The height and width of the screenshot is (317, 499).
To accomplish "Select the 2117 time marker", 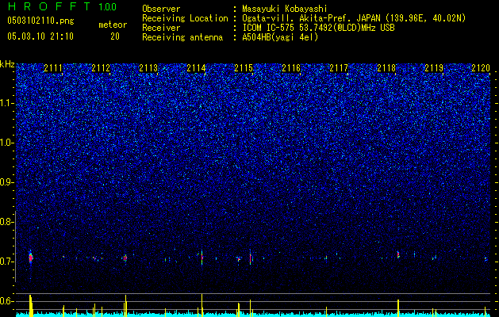I will [339, 68].
